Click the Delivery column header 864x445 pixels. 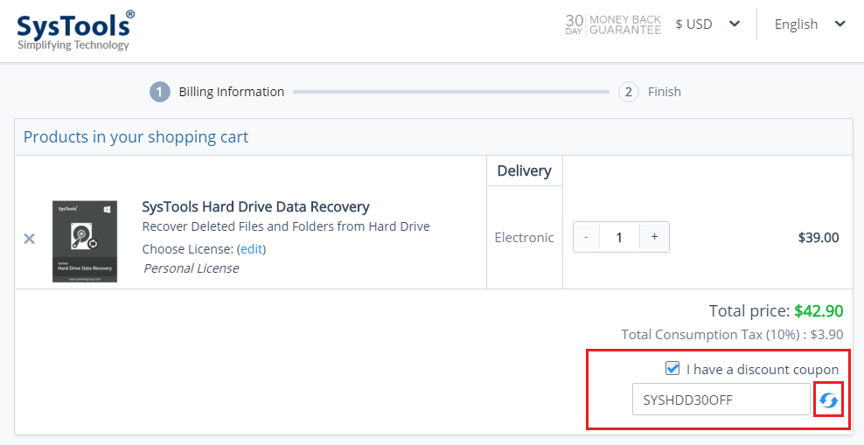click(524, 170)
